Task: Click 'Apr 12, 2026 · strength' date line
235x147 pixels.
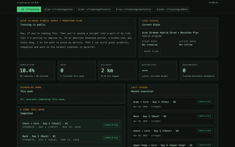Action: click(x=147, y=107)
